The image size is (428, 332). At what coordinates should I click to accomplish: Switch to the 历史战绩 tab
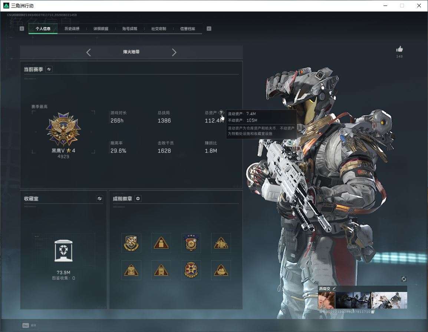point(72,29)
